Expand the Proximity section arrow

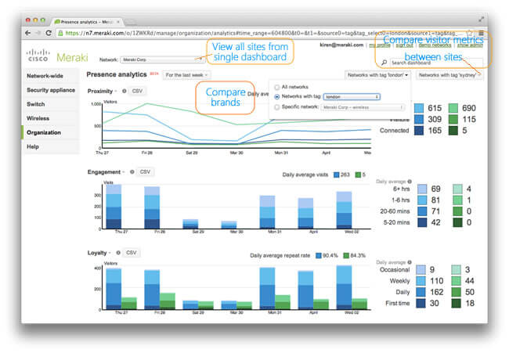tap(116, 91)
